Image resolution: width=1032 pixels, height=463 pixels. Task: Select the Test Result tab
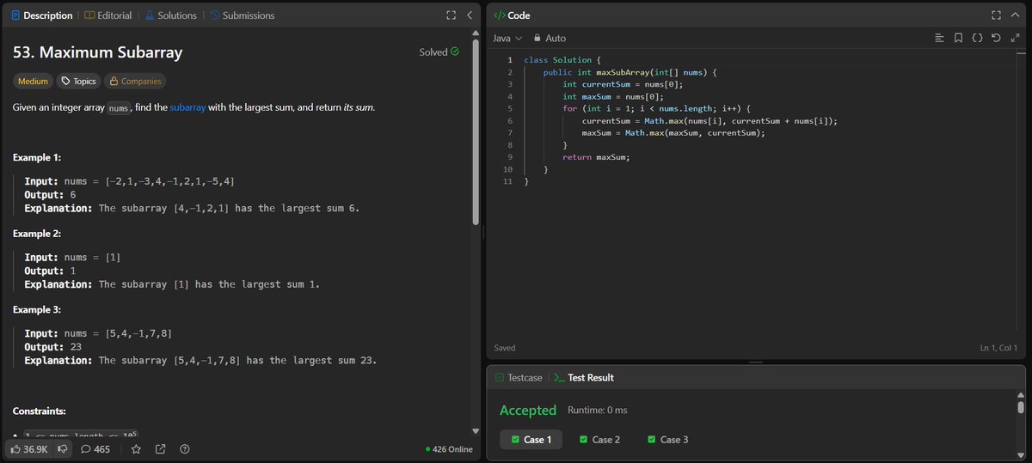(583, 377)
